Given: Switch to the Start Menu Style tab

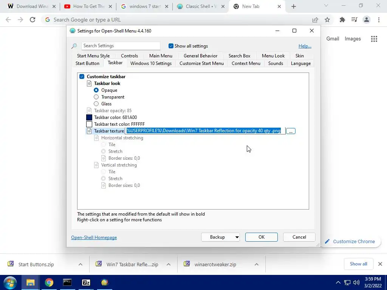Looking at the screenshot, I should pyautogui.click(x=93, y=56).
